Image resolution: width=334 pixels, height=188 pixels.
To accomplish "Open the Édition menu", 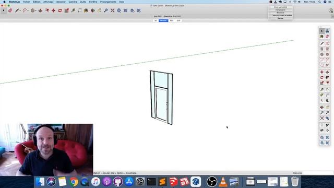I will (x=37, y=2).
